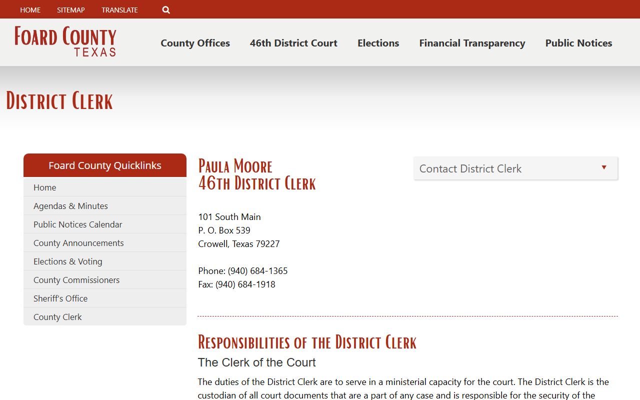Open County Announcements quicklink
Viewport: 640px width, 400px height.
pyautogui.click(x=105, y=243)
